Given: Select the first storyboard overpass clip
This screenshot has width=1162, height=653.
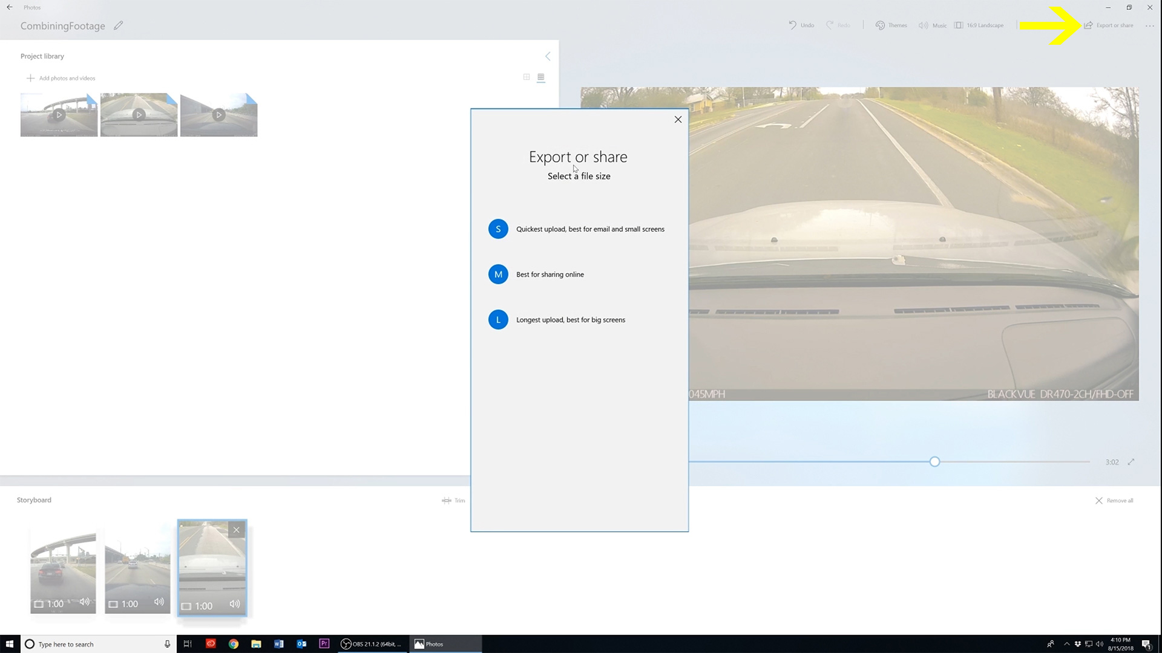Looking at the screenshot, I should point(63,568).
